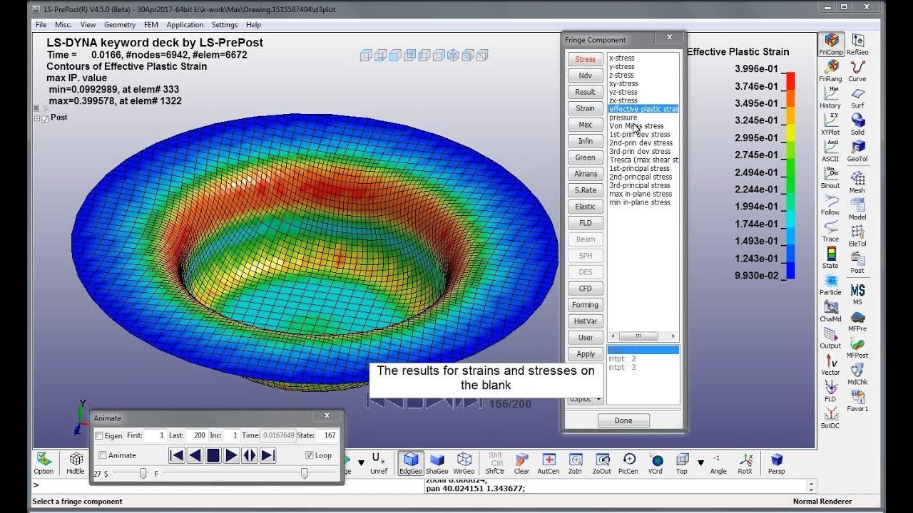913x513 pixels.
Task: Click the AutCen auto center icon
Action: [x=549, y=463]
